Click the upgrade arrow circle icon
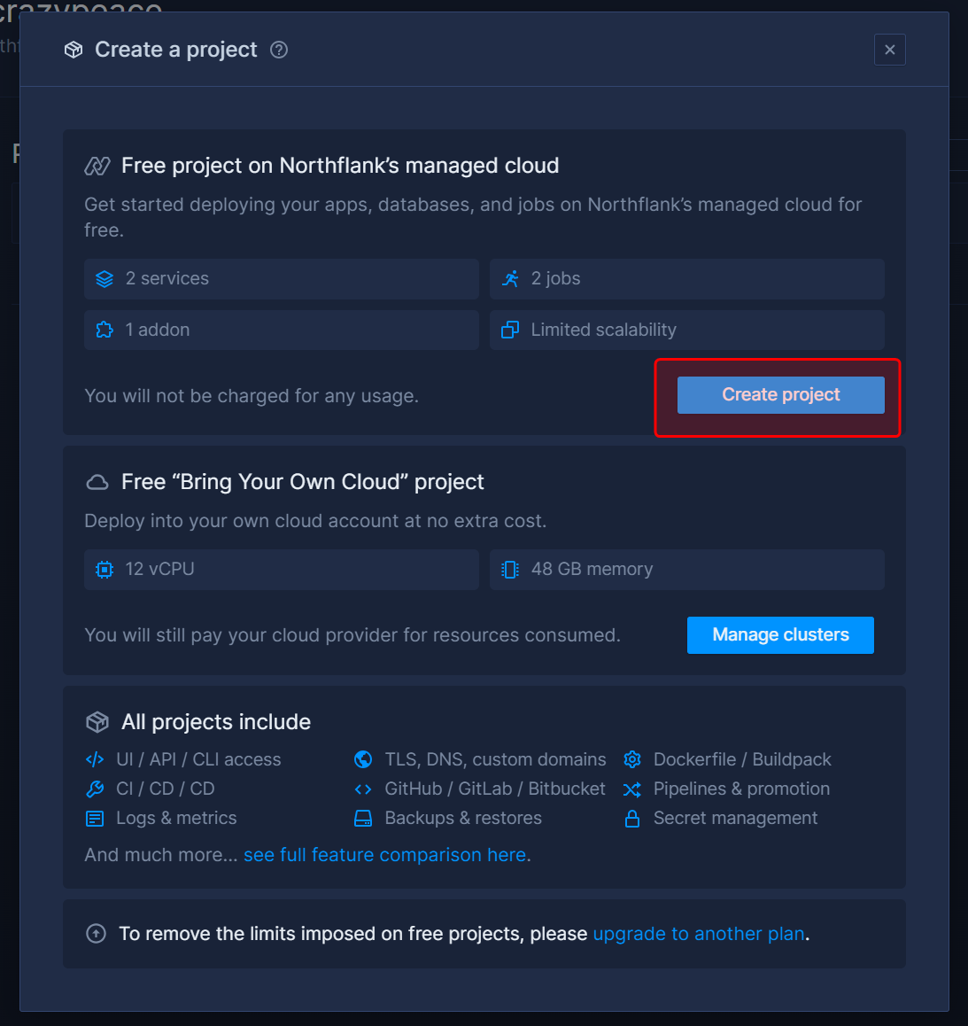 pyautogui.click(x=97, y=934)
